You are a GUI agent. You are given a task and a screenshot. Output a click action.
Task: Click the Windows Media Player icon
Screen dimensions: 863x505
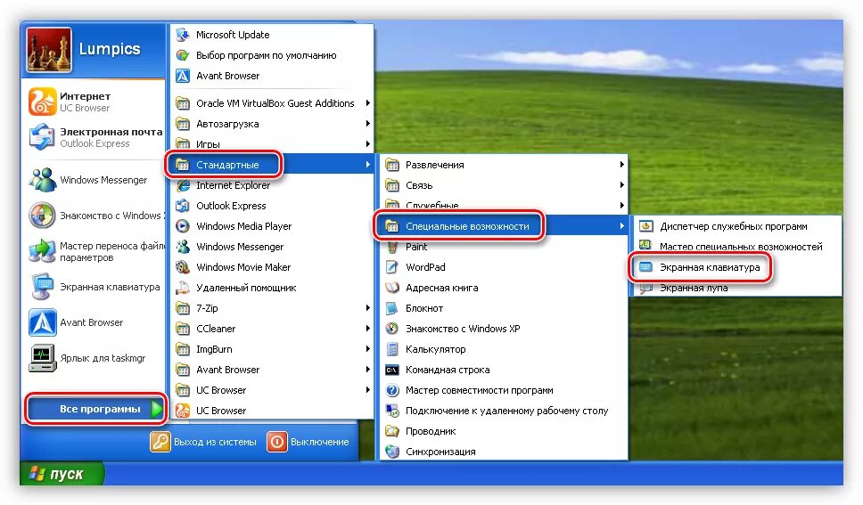pos(182,226)
